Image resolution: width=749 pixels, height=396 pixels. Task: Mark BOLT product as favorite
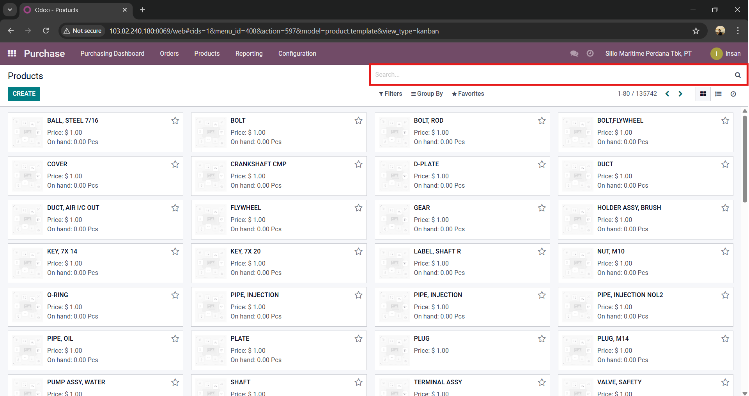click(x=358, y=121)
